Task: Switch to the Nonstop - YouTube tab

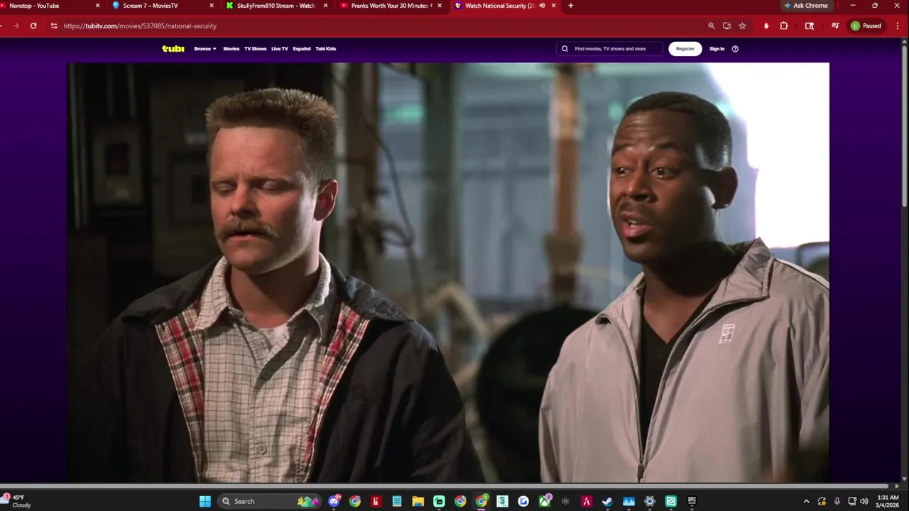Action: 48,6
